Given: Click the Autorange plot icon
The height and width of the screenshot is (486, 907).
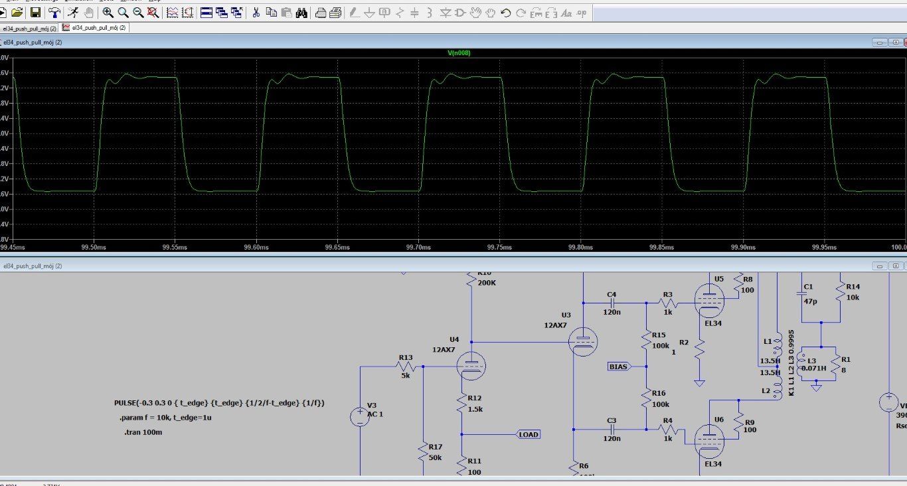Looking at the screenshot, I should (188, 13).
